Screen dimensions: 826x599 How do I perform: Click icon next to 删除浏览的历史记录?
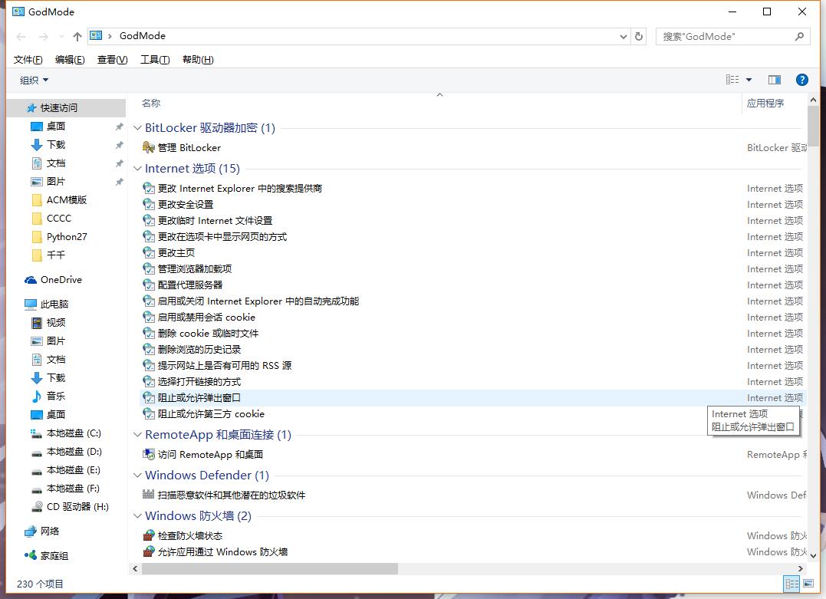tap(149, 349)
